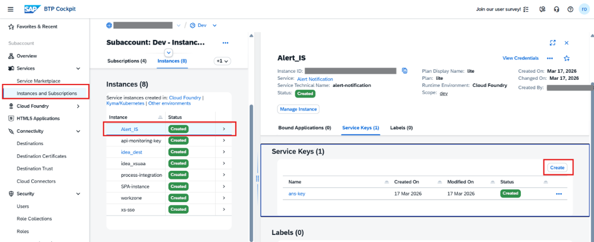Copy the Instance ID to clipboard

pyautogui.click(x=405, y=70)
